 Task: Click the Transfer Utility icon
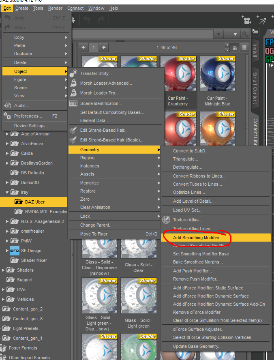(x=73, y=73)
